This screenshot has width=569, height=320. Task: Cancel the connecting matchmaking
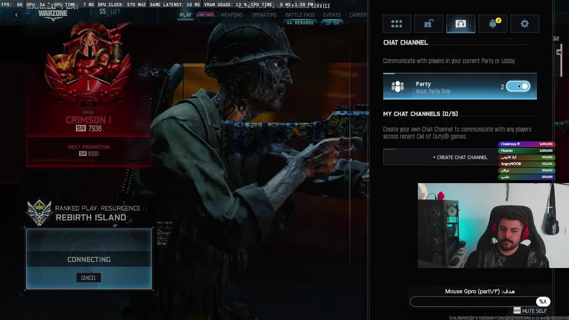coord(88,278)
